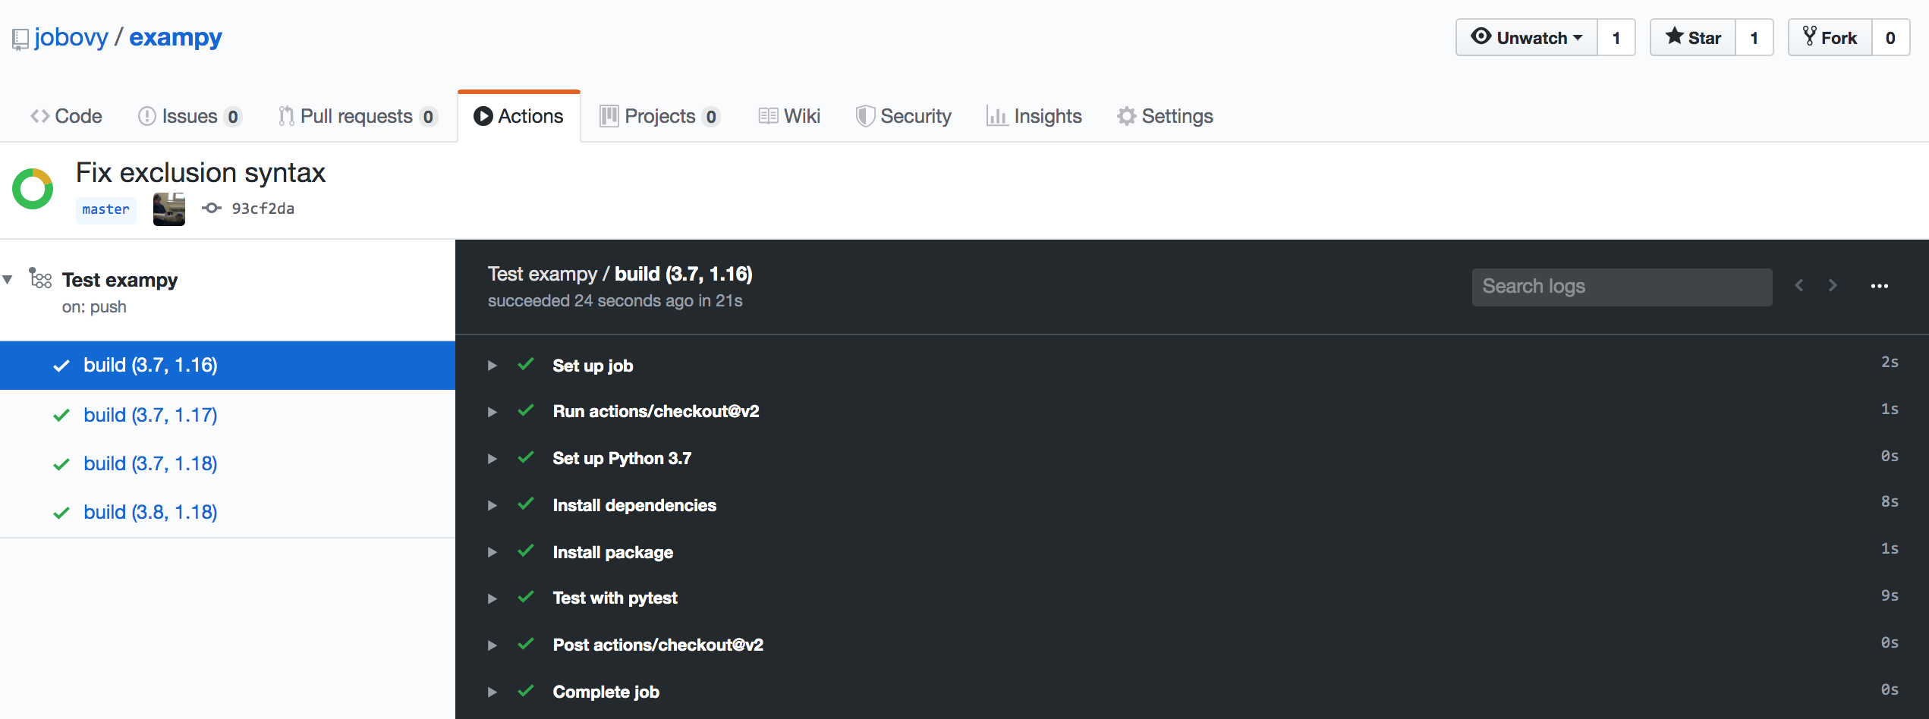This screenshot has width=1929, height=719.
Task: Click the repository book icon
Action: 20,39
